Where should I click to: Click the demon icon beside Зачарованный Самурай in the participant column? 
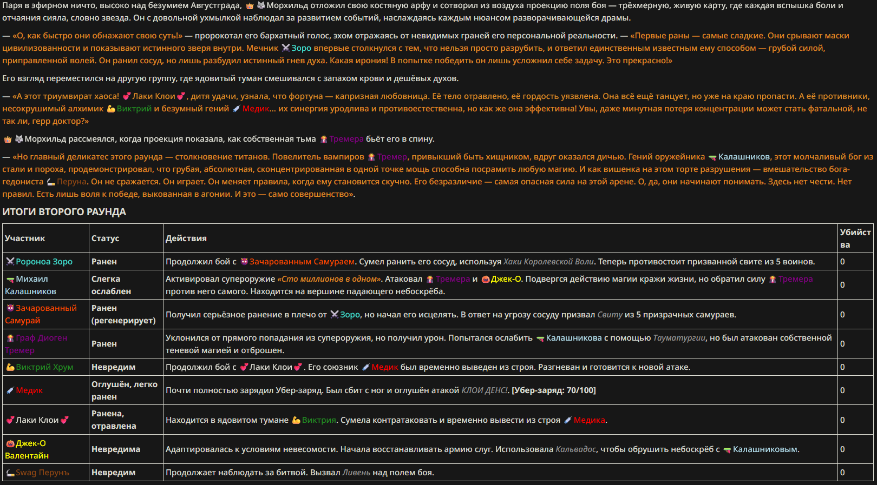10,308
